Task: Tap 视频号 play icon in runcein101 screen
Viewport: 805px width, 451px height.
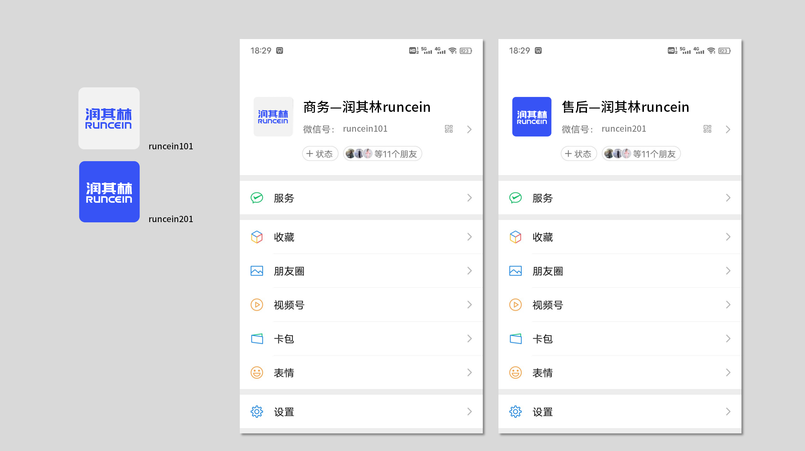Action: coord(257,305)
